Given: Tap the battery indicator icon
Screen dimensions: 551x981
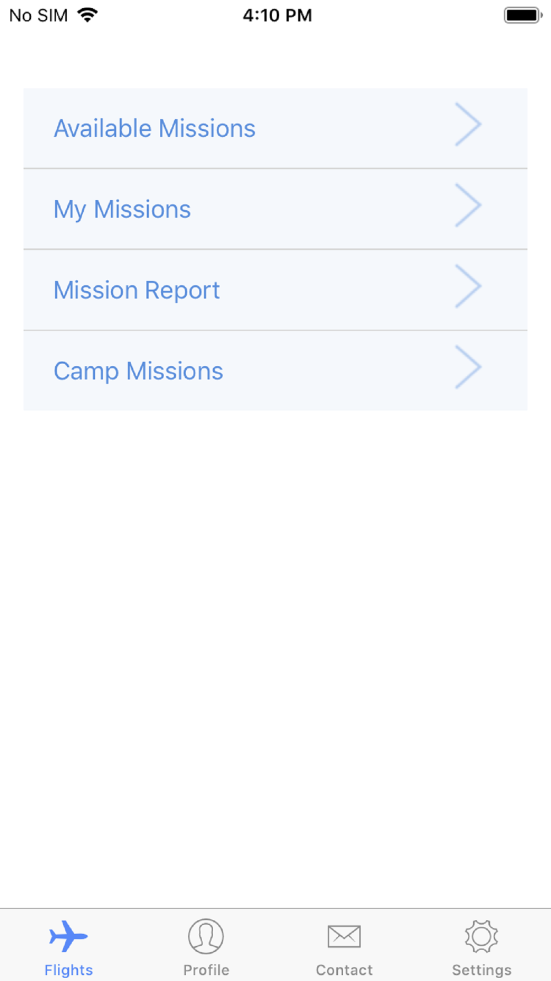Looking at the screenshot, I should (523, 15).
